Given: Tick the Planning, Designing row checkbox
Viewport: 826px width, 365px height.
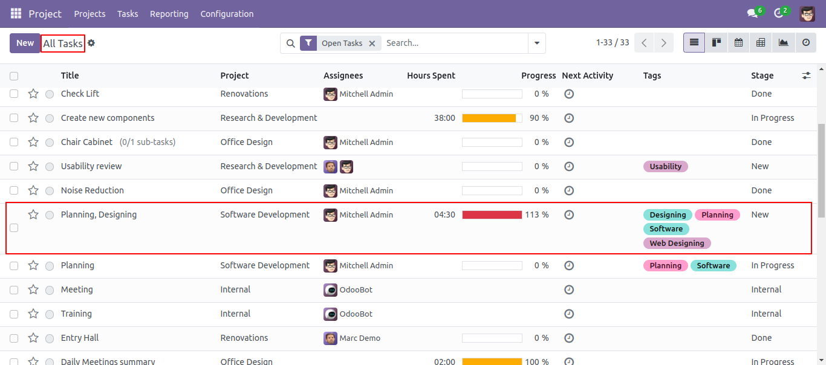Looking at the screenshot, I should [x=14, y=228].
